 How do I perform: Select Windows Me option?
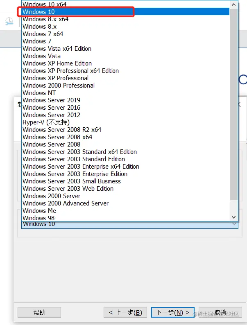(x=125, y=210)
